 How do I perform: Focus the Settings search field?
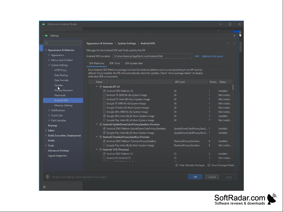[63, 43]
